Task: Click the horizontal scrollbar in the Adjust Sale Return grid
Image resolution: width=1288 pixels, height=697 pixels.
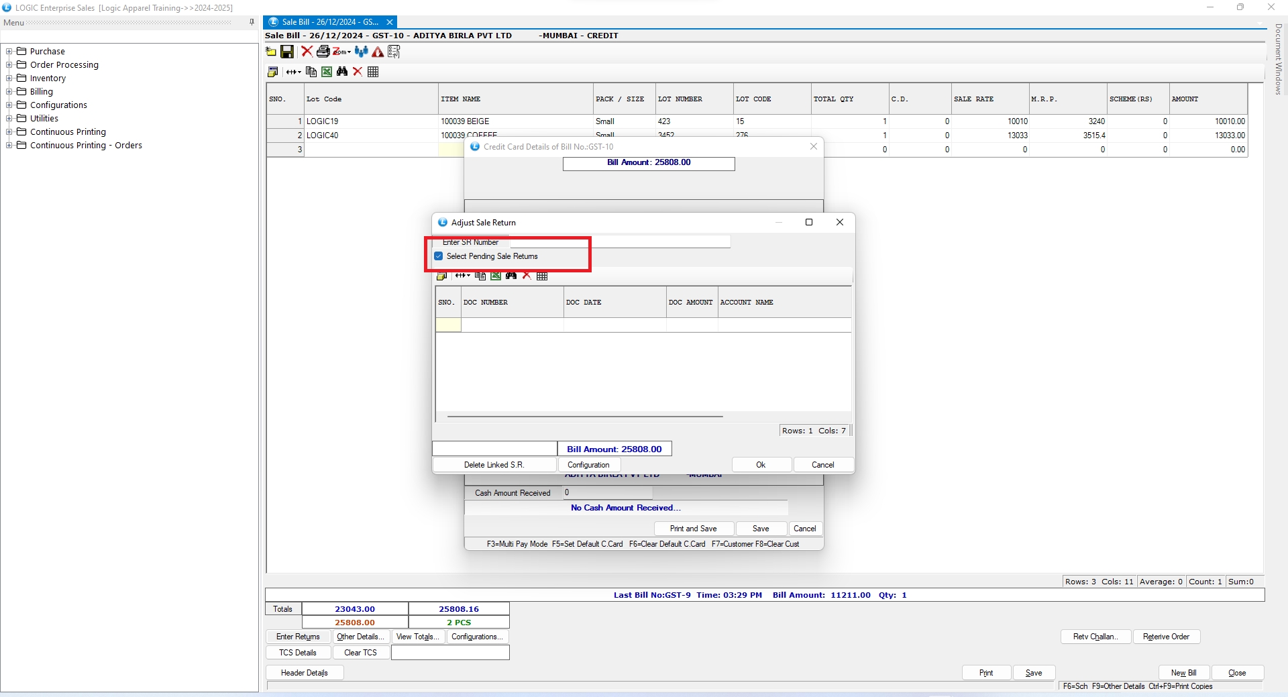Action: point(584,417)
